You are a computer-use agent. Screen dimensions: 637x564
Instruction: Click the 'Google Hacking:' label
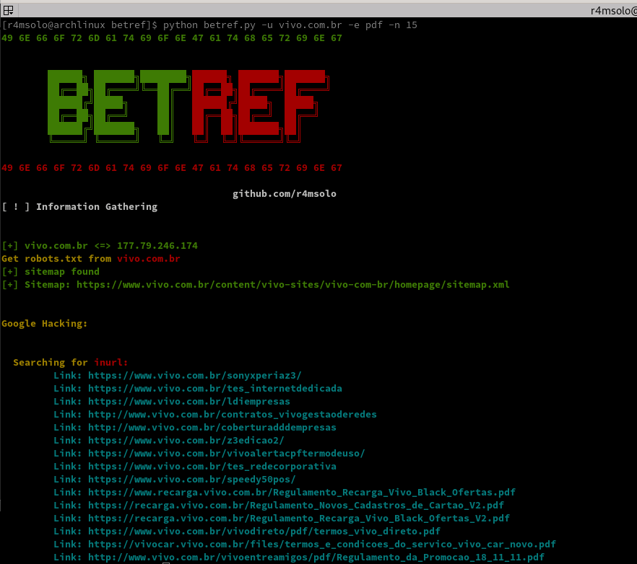(x=45, y=324)
